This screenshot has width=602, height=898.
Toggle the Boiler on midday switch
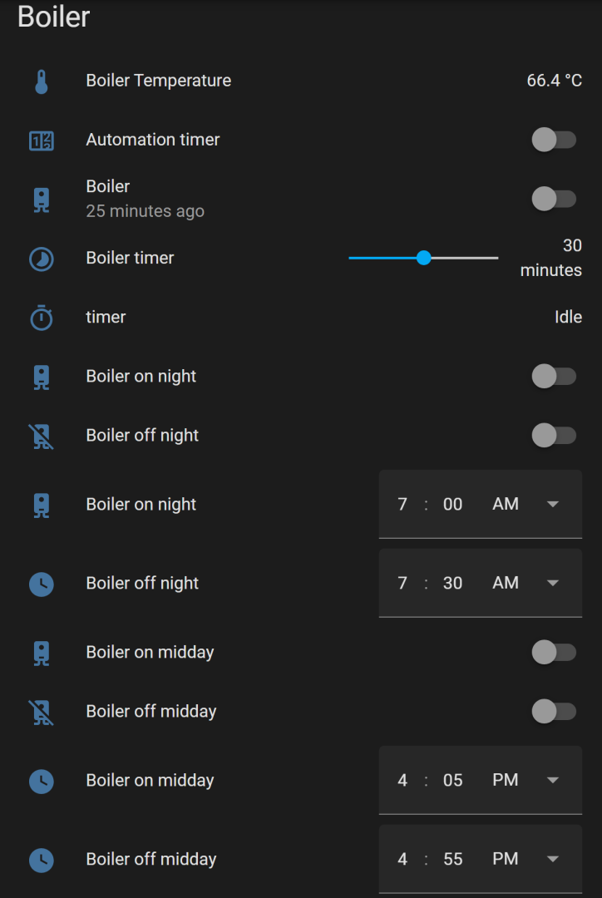pyautogui.click(x=554, y=653)
